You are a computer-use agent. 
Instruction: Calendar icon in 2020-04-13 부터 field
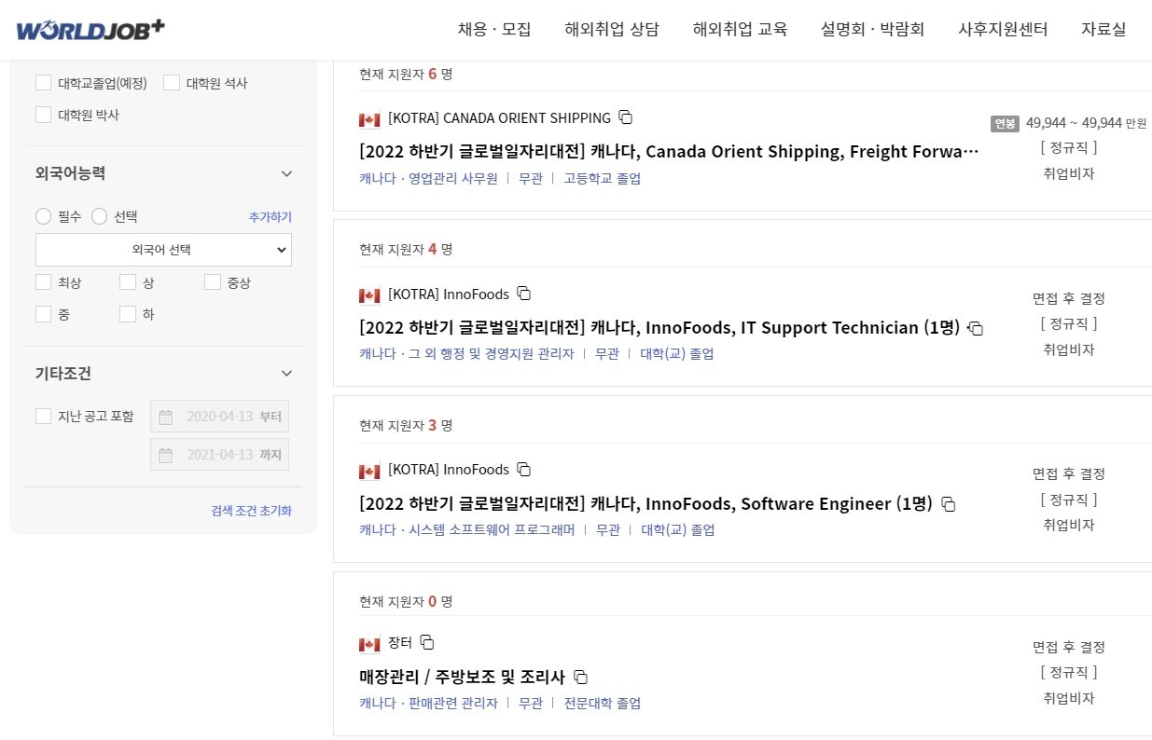click(x=165, y=417)
